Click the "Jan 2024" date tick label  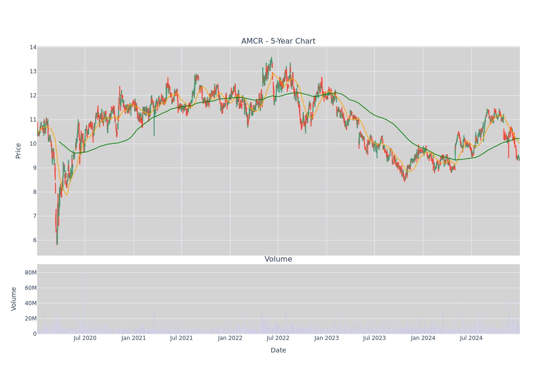coord(423,338)
